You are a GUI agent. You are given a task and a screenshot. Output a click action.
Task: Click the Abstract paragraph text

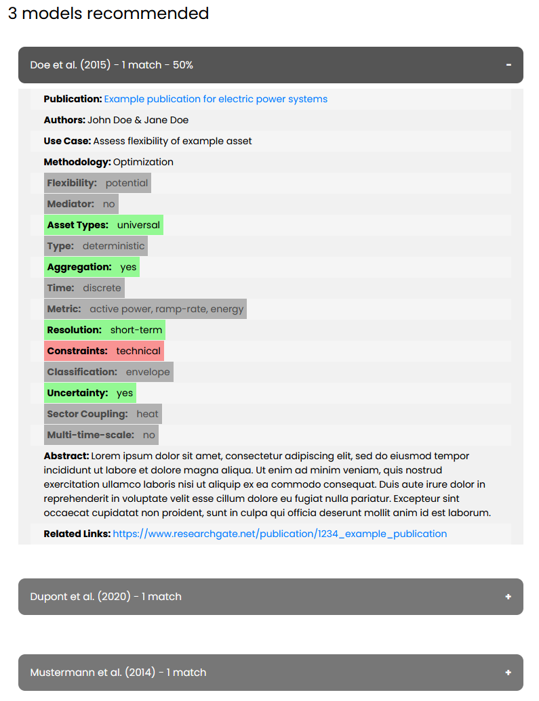270,484
